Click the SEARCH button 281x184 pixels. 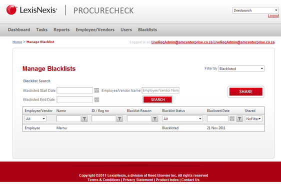[157, 99]
